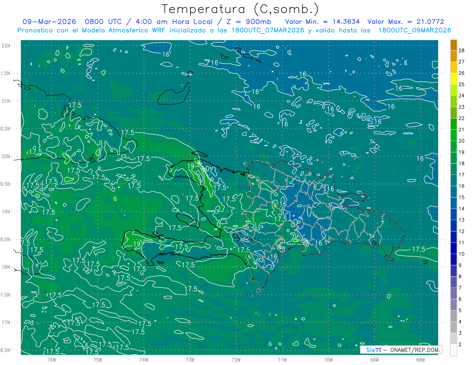Pick the dark blue swatch between 10 and 11
Viewport: 472px width, 365px height.
tap(454, 248)
